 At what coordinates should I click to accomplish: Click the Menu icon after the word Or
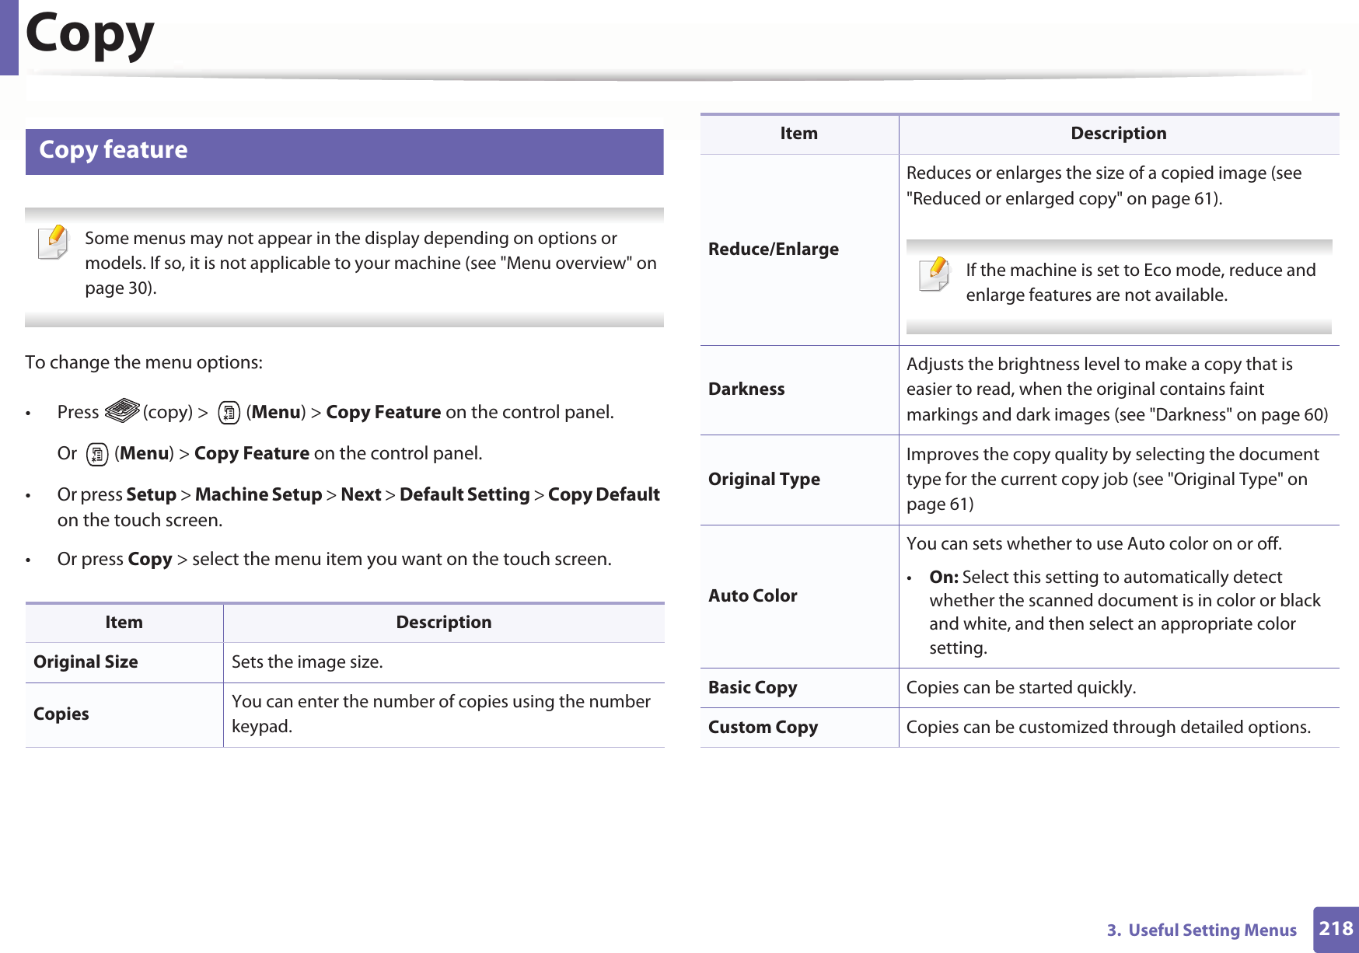tap(96, 454)
